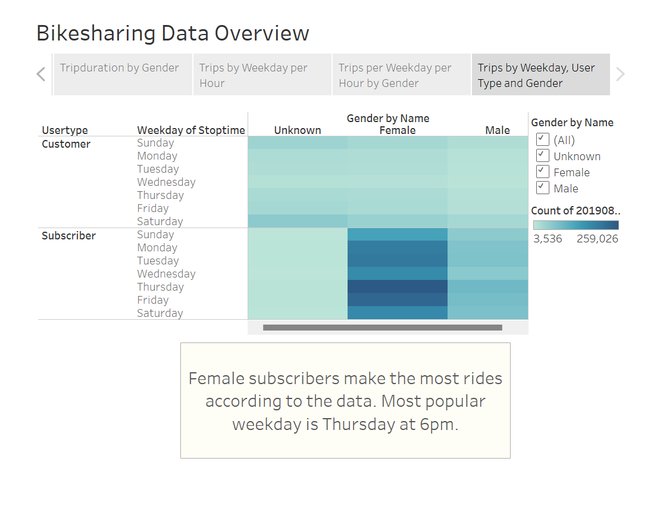Click the horizontal scrollbar below the heatmap
The height and width of the screenshot is (511, 666).
click(382, 327)
